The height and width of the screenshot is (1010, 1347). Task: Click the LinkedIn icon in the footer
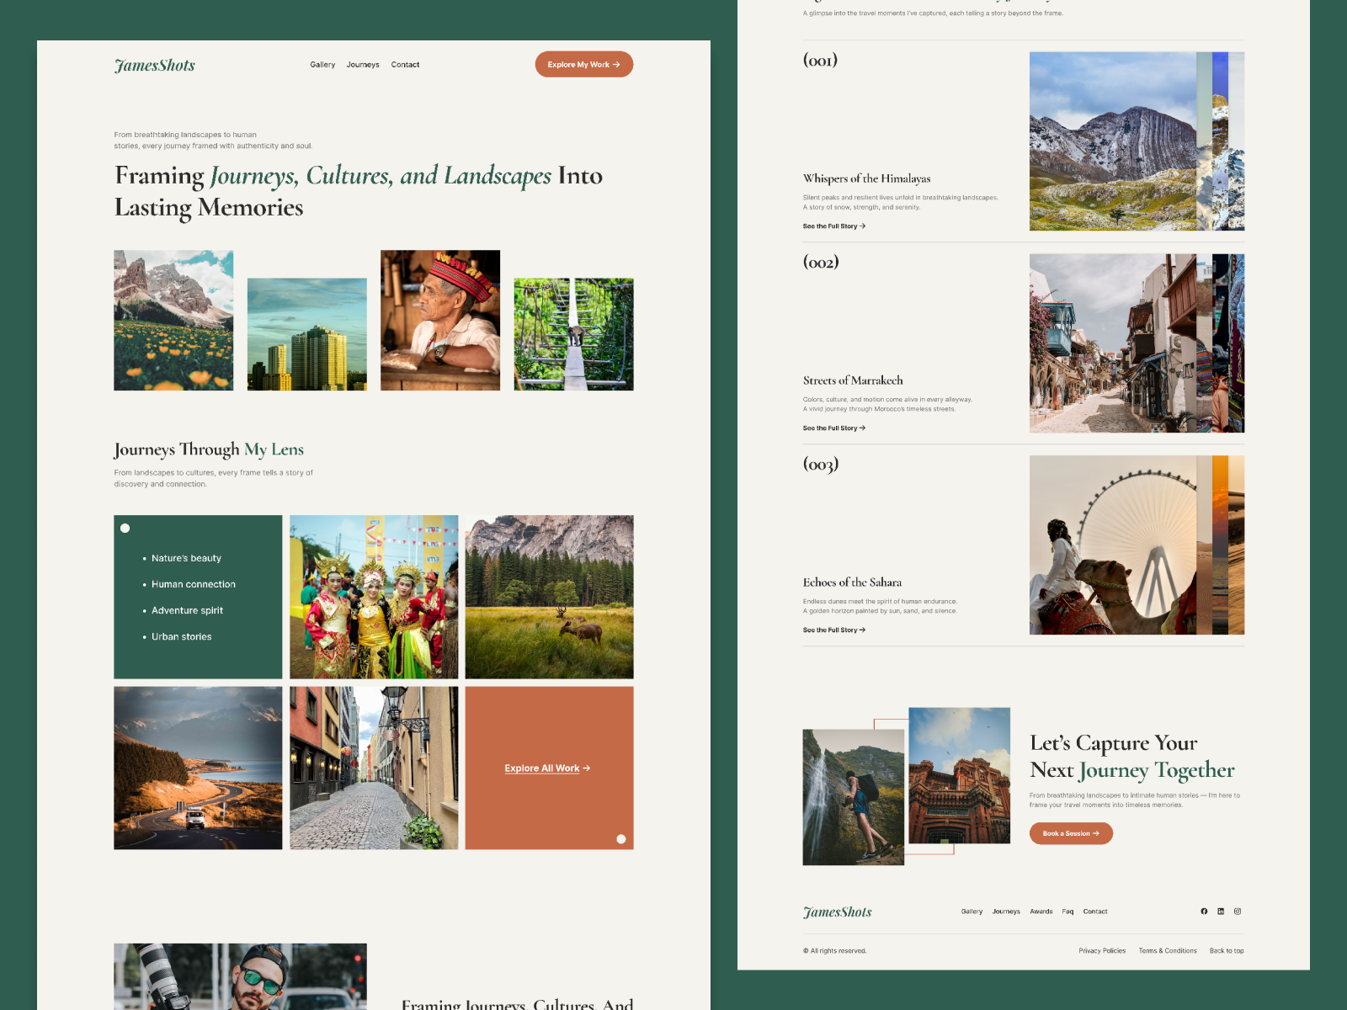click(1220, 911)
